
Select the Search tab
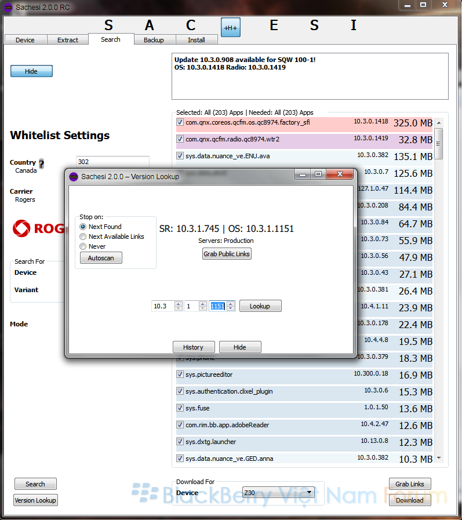pos(111,39)
